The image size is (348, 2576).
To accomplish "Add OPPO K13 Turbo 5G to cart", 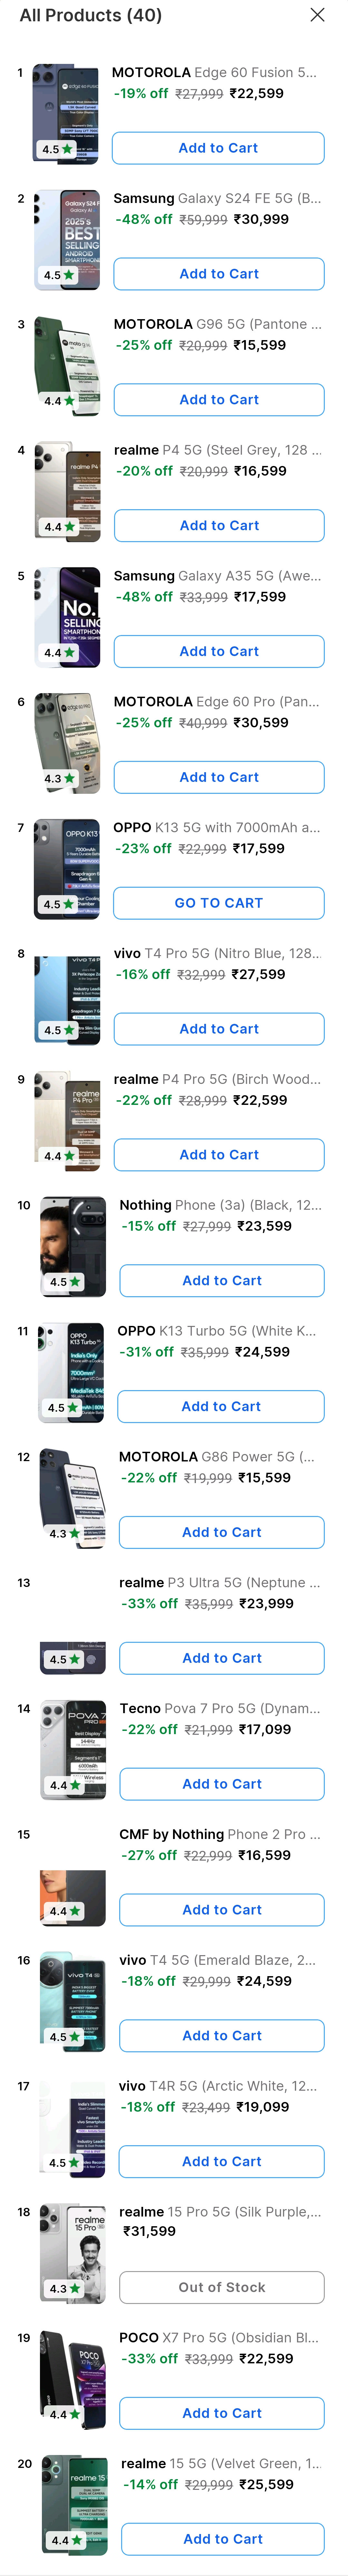I will click(x=220, y=1406).
